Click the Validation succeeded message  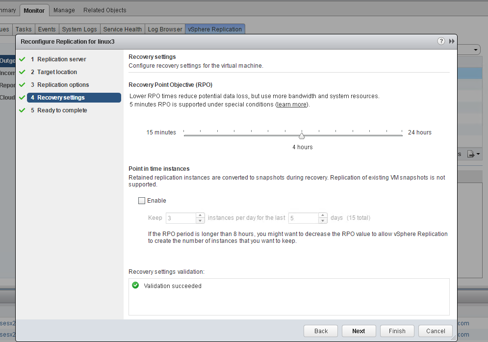click(173, 286)
